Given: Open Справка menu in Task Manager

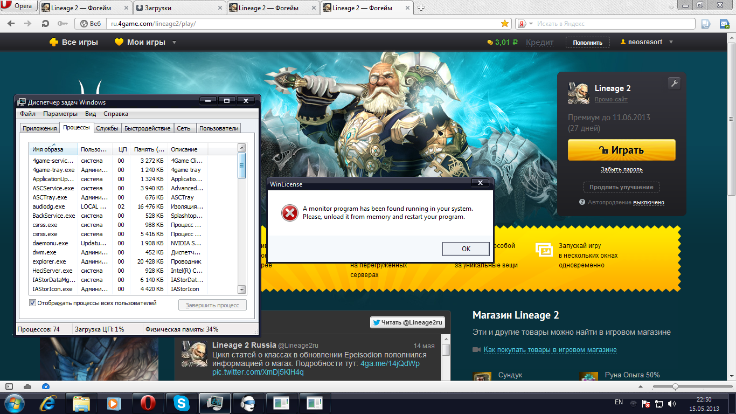Looking at the screenshot, I should click(116, 114).
